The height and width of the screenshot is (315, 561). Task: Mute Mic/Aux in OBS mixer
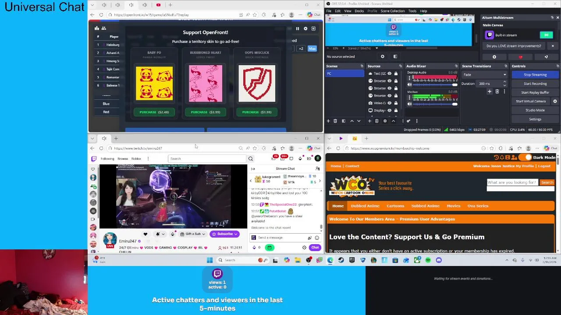pos(410,104)
